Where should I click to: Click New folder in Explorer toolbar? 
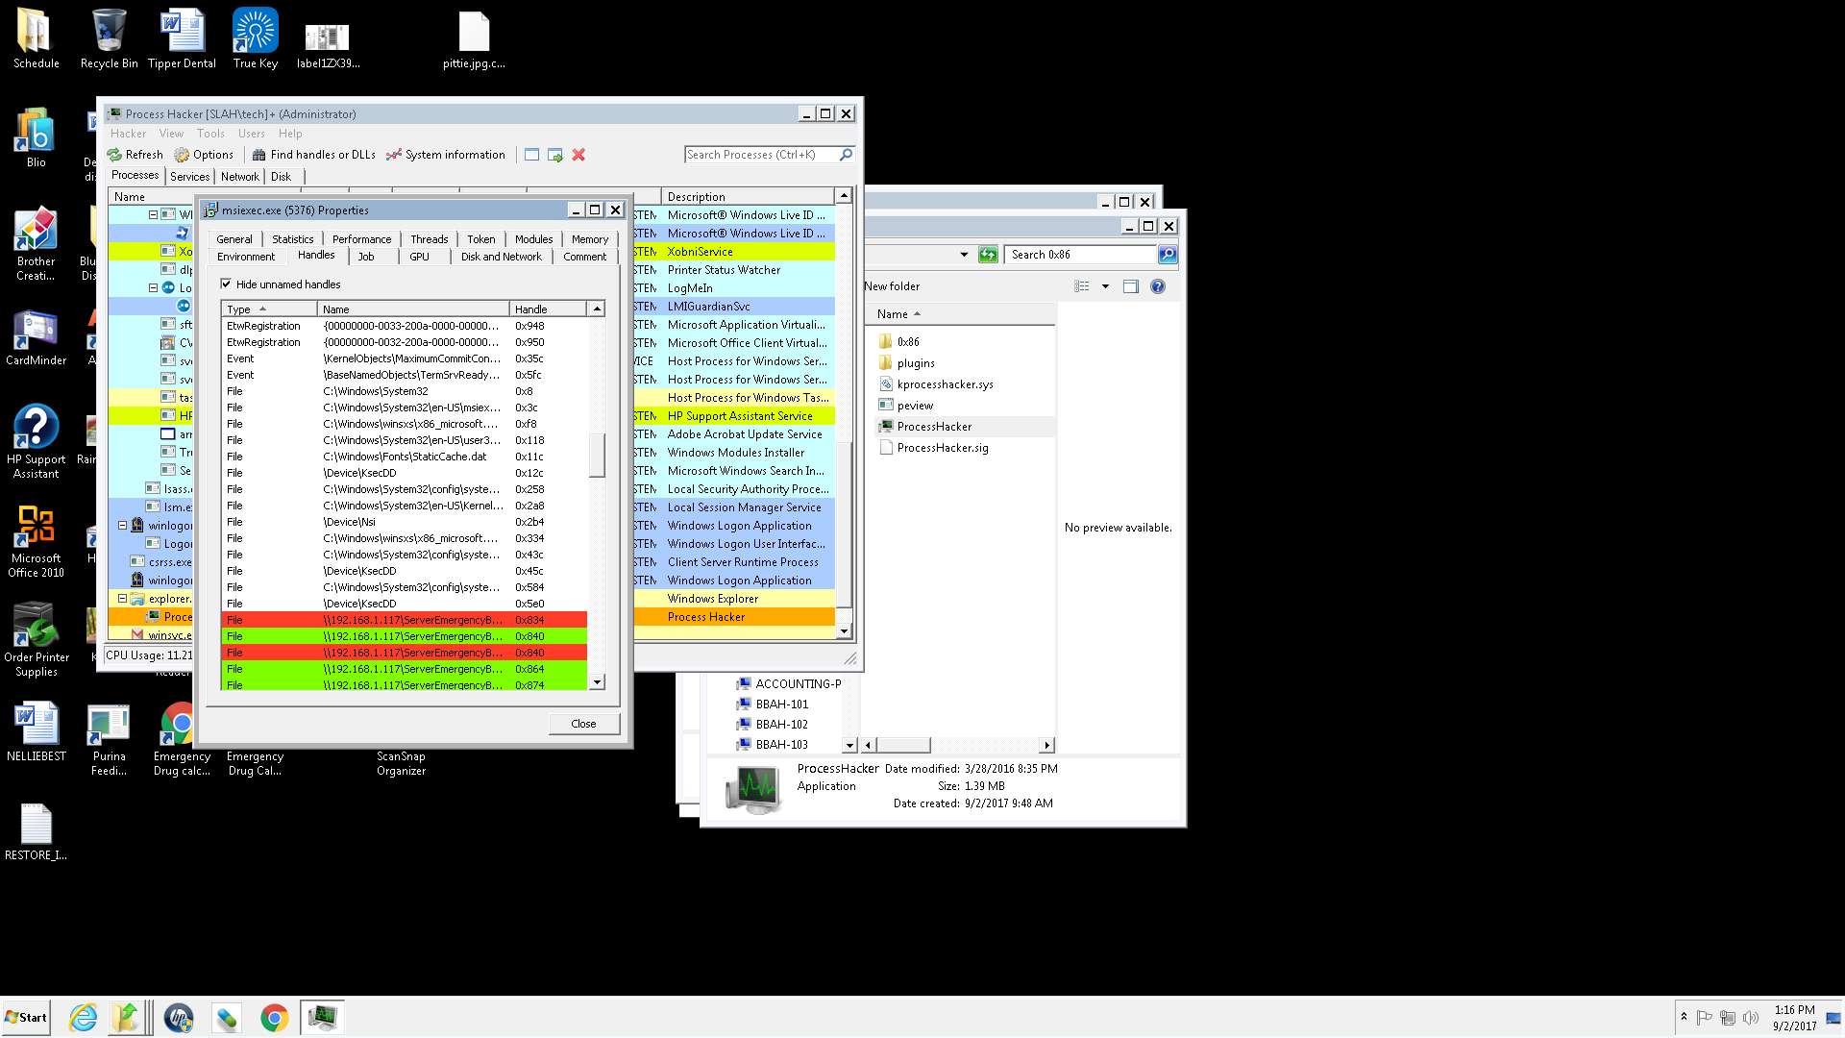coord(892,286)
